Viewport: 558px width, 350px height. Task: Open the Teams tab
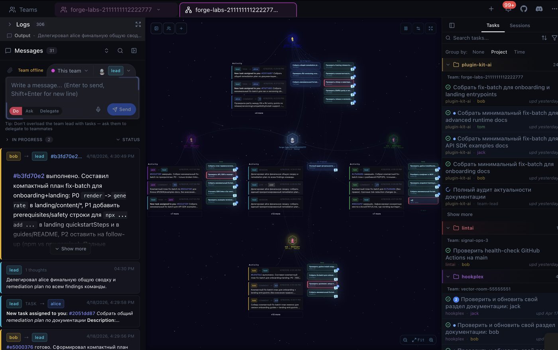23,10
